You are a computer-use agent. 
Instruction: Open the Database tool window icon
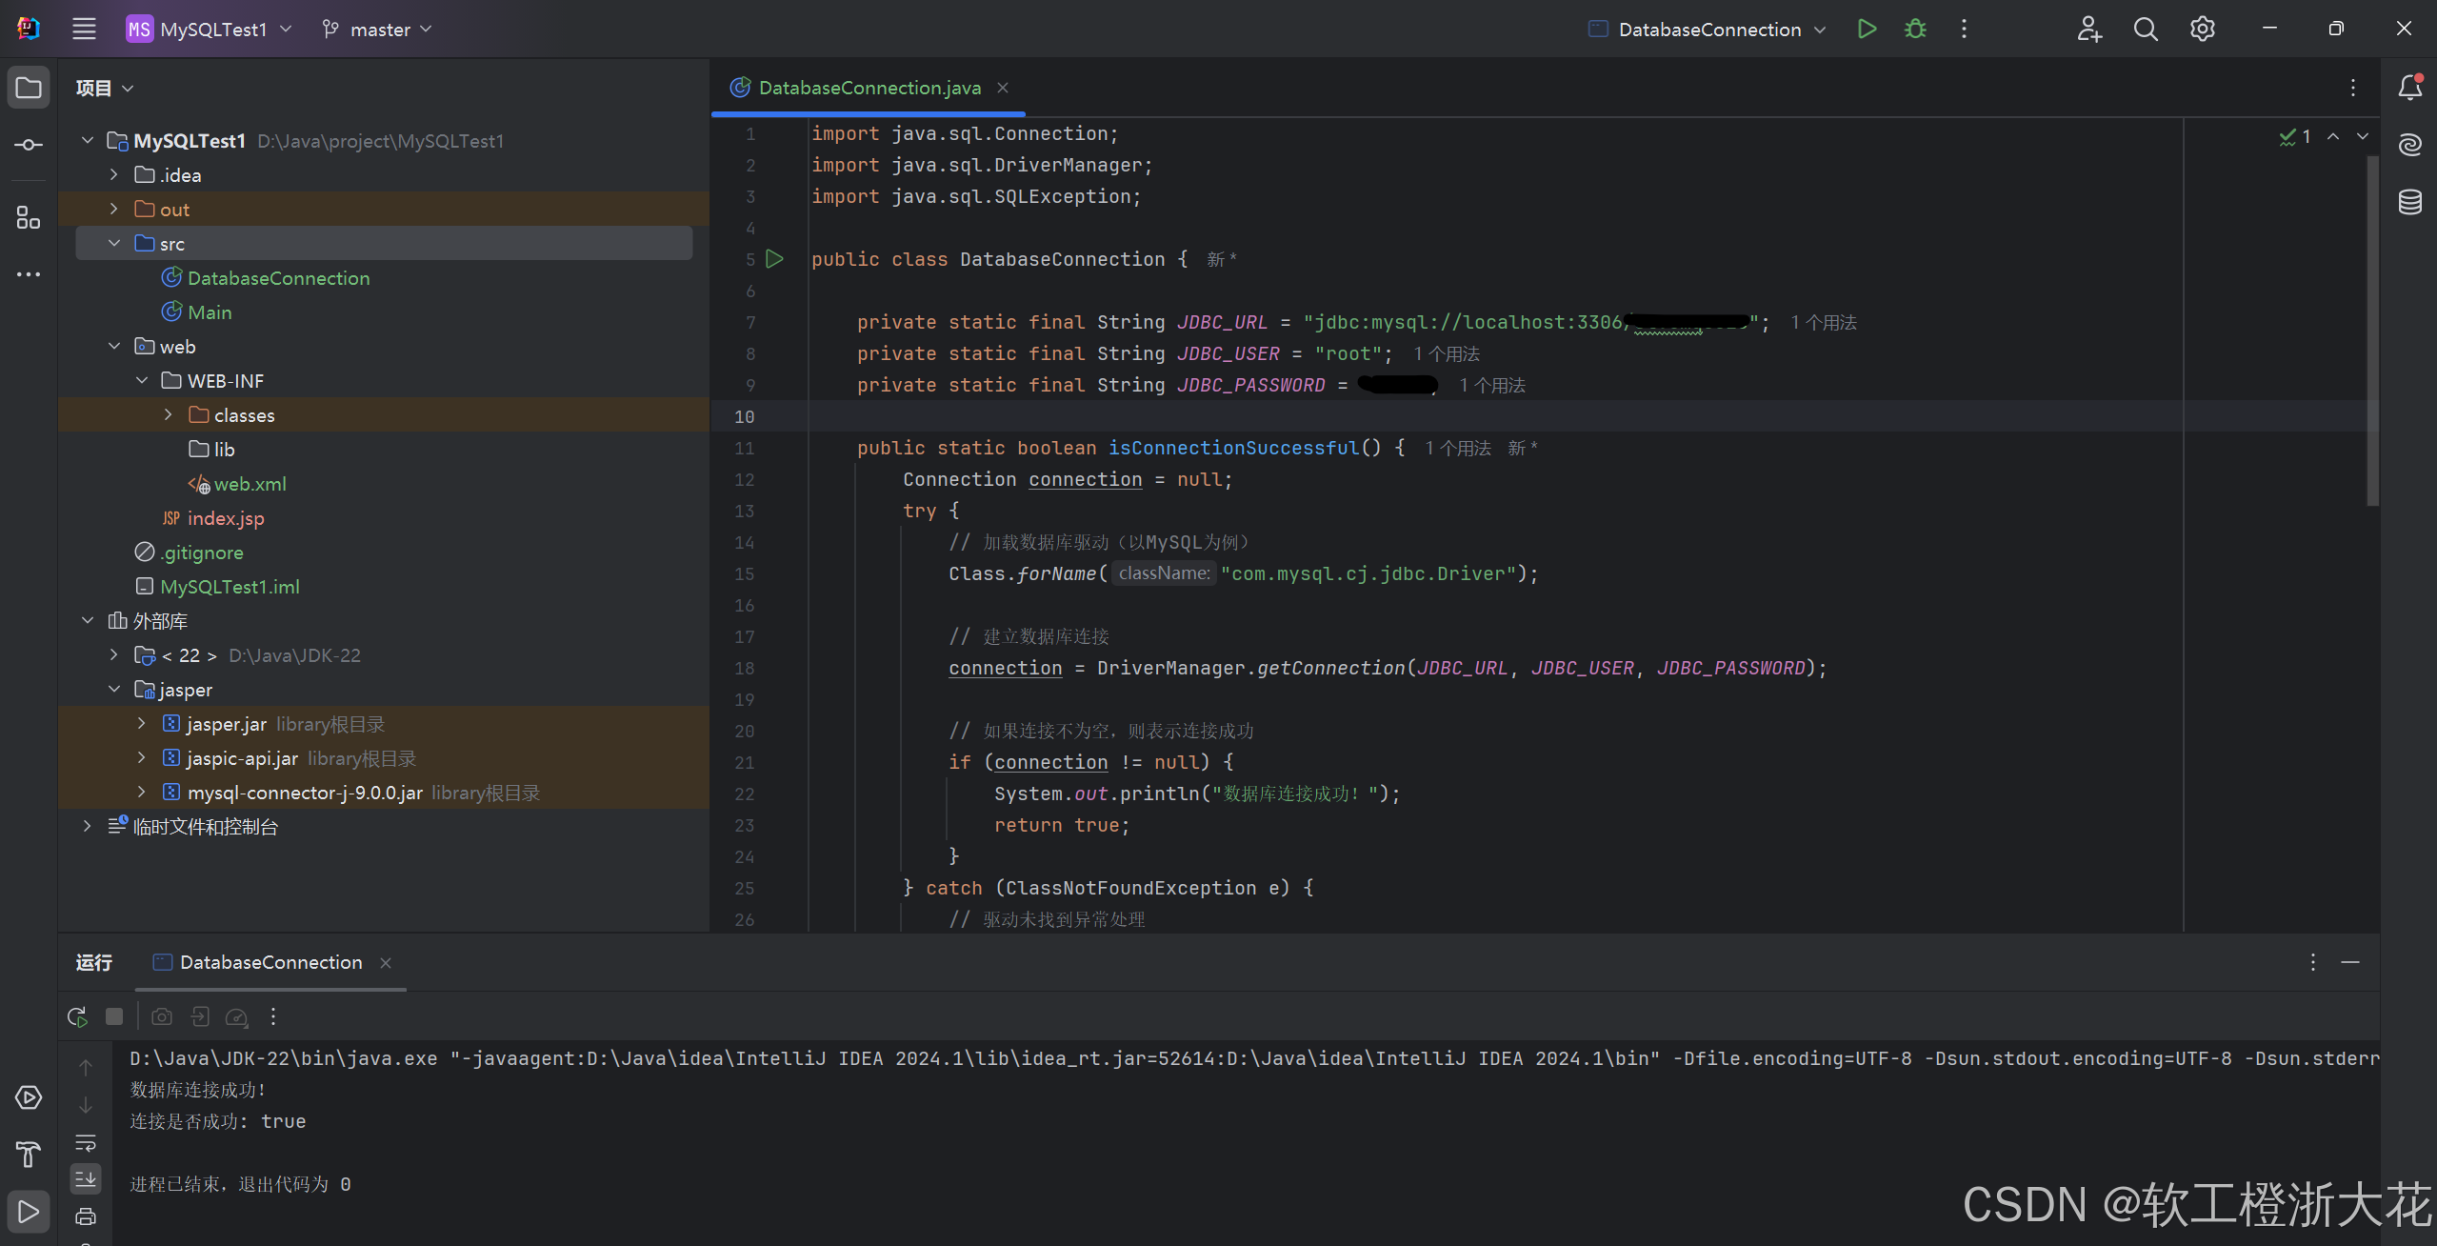pos(2409,202)
